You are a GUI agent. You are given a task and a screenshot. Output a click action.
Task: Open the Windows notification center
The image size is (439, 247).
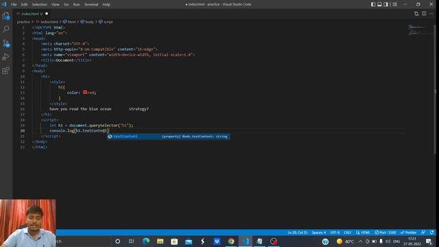[x=429, y=241]
